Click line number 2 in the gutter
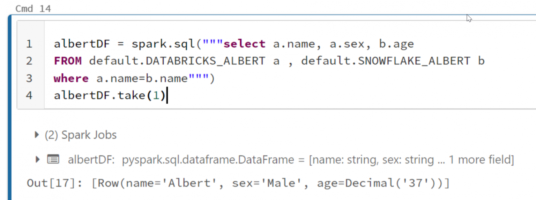The height and width of the screenshot is (200, 536). [29, 61]
